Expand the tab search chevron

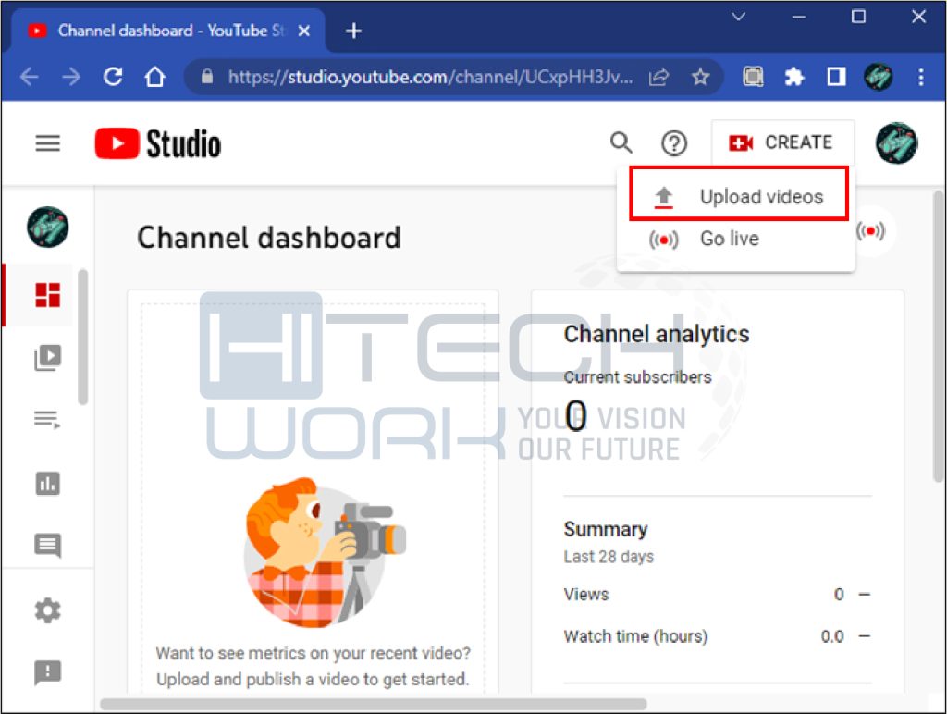pos(738,17)
